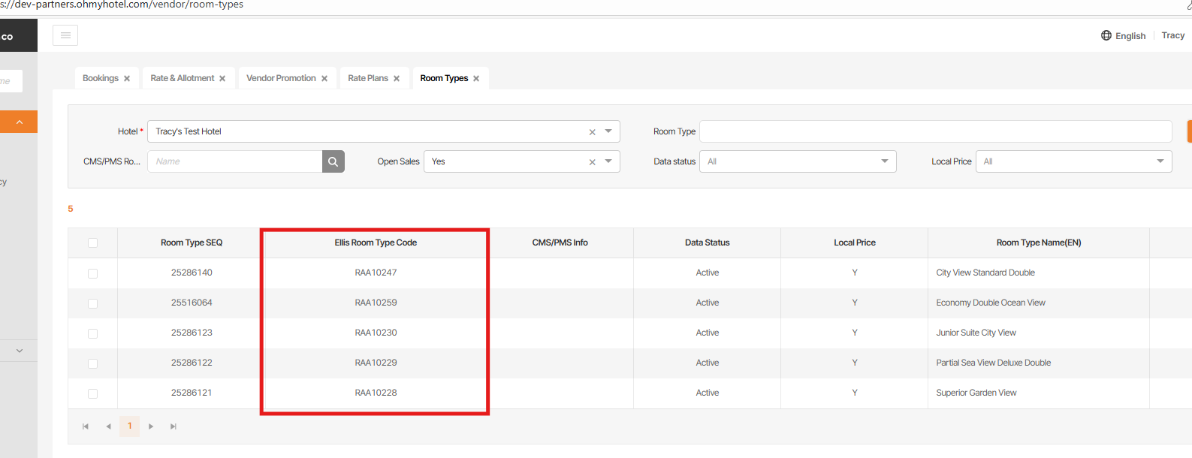The width and height of the screenshot is (1192, 458).
Task: Clear the Open Sales Yes value
Action: click(x=592, y=162)
